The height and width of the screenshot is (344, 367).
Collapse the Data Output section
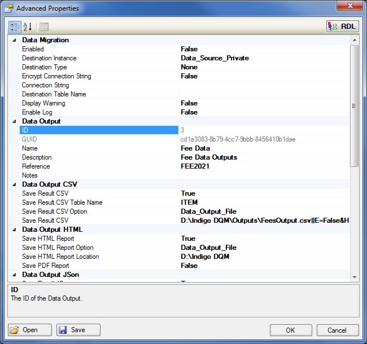point(14,121)
